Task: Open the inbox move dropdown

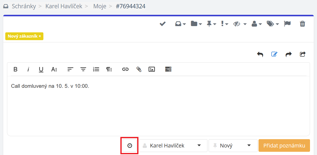Action: [180, 24]
